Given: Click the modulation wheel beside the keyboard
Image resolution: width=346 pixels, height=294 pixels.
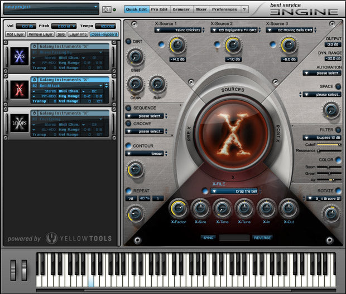Looking at the screenshot, I should click(24, 270).
